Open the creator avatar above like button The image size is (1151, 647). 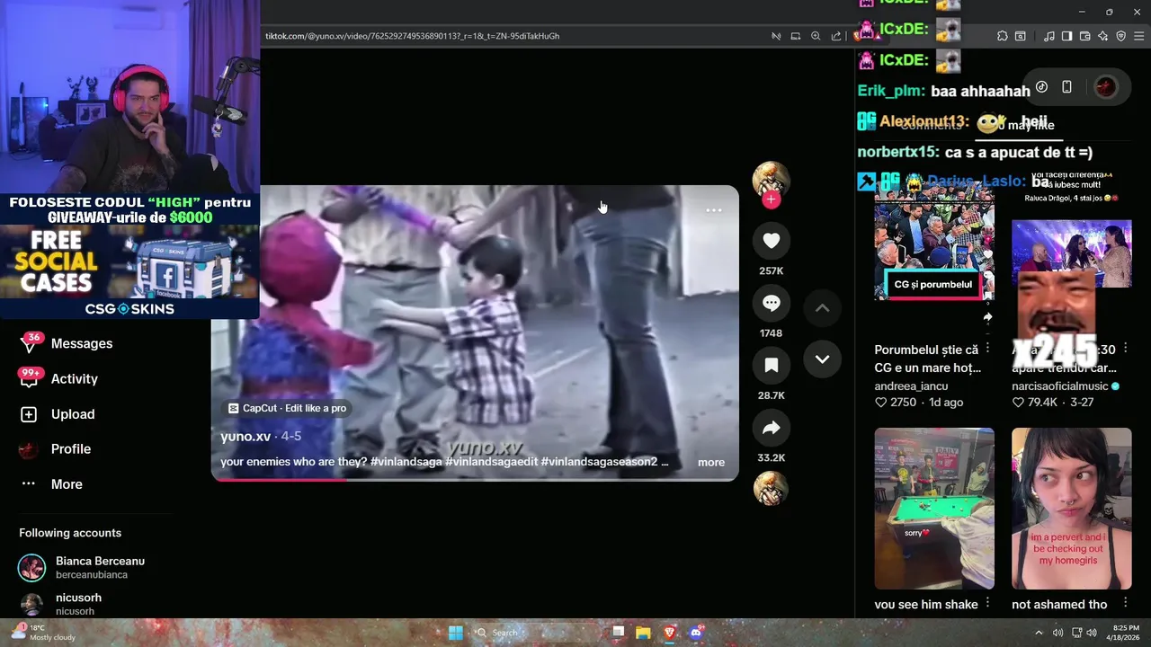click(771, 180)
